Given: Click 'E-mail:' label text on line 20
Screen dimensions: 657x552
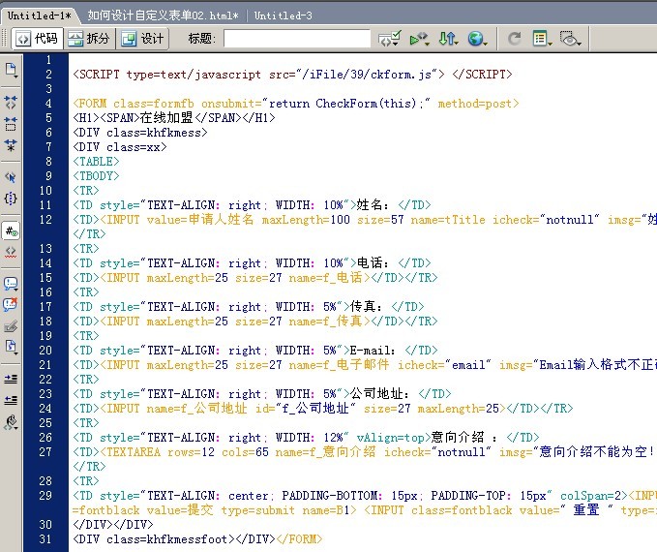Looking at the screenshot, I should [373, 351].
